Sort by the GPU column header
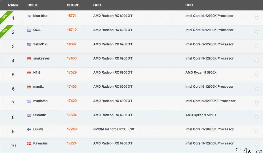Screen dimensions: 263x153 tap(97, 5)
